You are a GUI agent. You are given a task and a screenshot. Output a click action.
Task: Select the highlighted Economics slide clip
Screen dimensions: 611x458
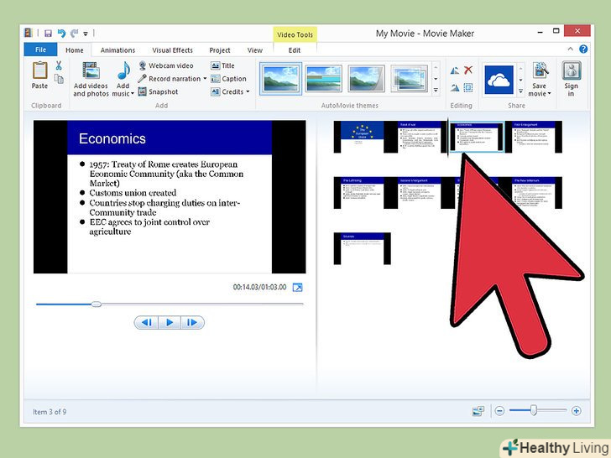pos(477,136)
